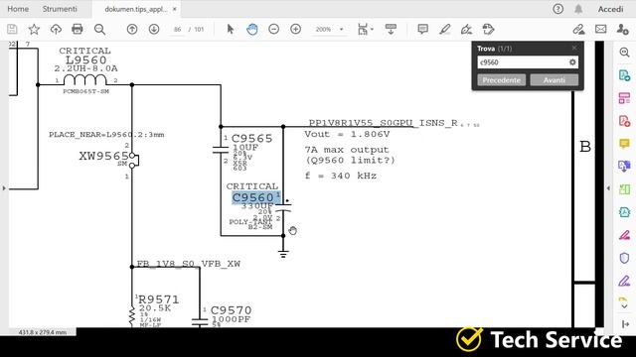The width and height of the screenshot is (636, 357).
Task: Zoom in with the plus button
Action: [x=296, y=29]
